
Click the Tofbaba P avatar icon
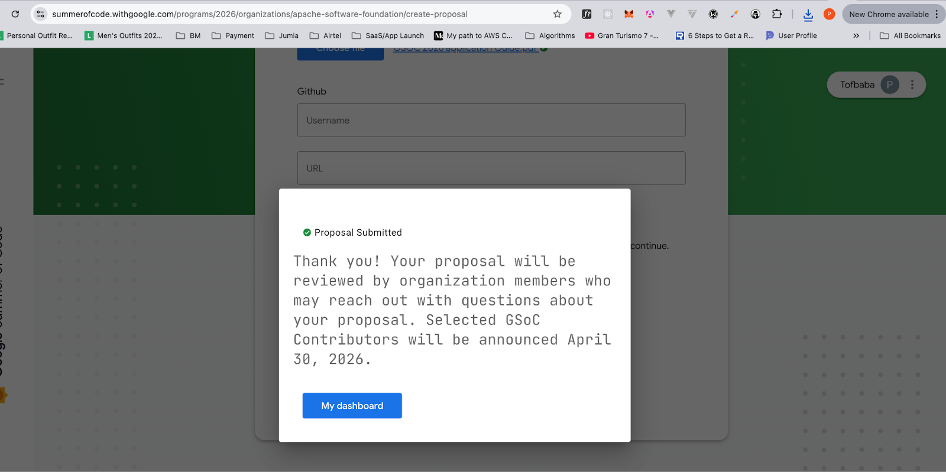(890, 84)
